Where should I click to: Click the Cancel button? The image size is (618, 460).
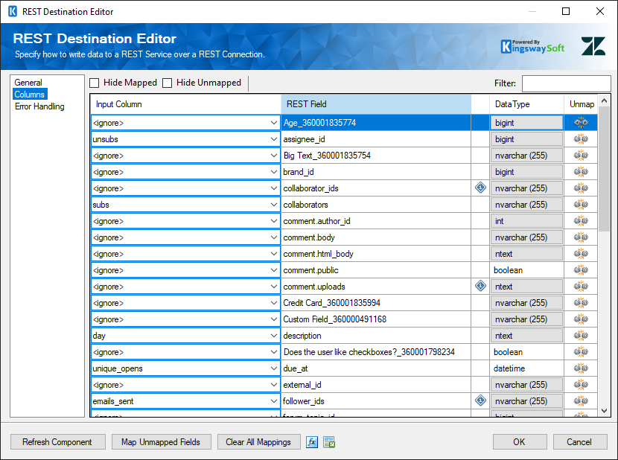pos(579,442)
